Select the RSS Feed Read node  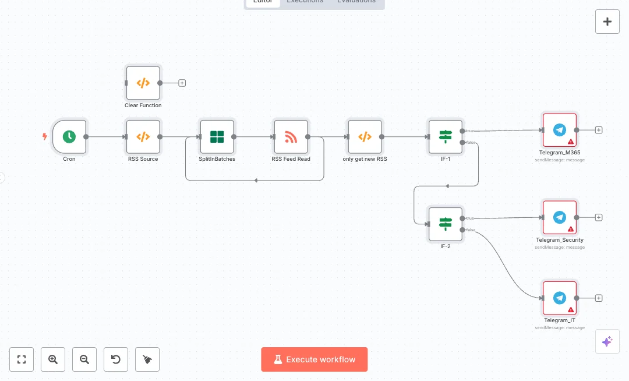(x=291, y=137)
